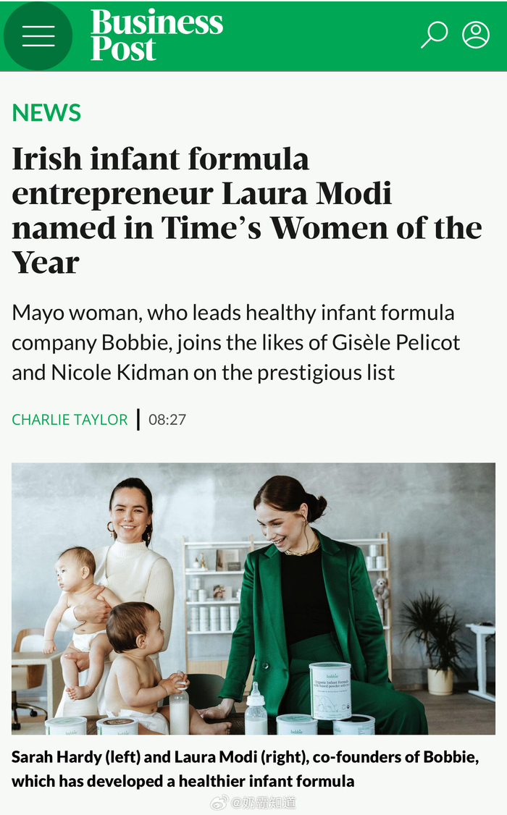Click the 08:27 publish time

167,419
